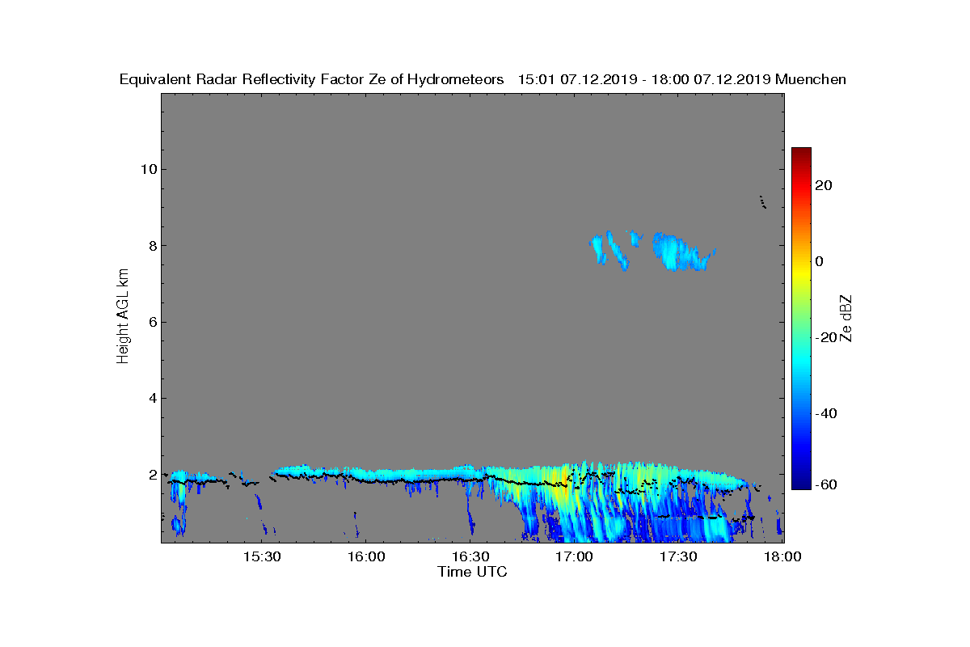The width and height of the screenshot is (970, 647).
Task: Click the height tick label 8
Action: click(x=151, y=245)
